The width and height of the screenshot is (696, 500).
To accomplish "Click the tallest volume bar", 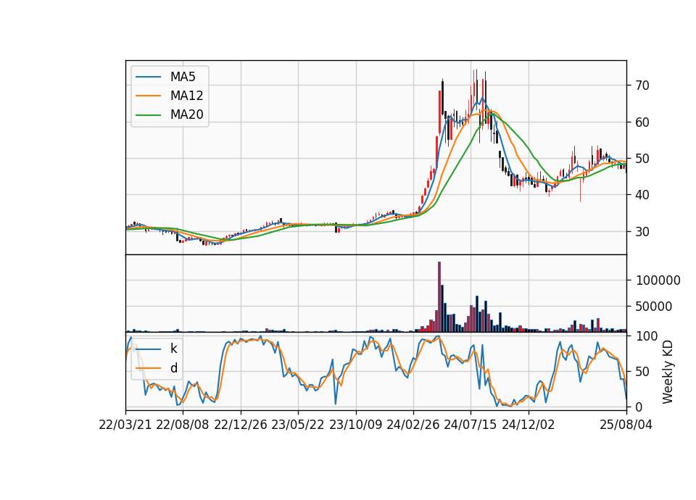I will (439, 297).
